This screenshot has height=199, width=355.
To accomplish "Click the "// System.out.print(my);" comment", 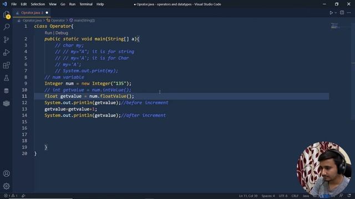I will coord(87,71).
